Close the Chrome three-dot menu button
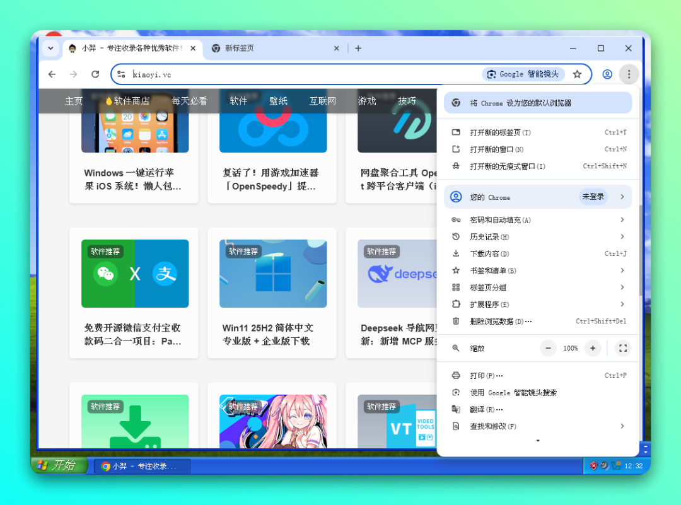681x505 pixels. coord(629,74)
